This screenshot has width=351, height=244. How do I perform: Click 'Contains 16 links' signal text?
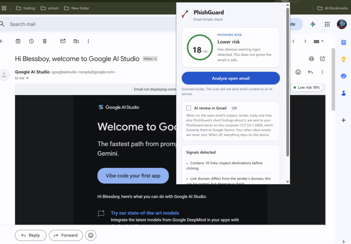pos(224,166)
